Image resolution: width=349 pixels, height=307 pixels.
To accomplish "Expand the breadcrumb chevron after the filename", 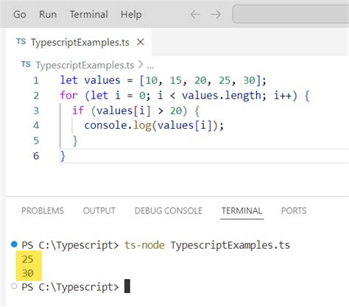I will pyautogui.click(x=141, y=65).
